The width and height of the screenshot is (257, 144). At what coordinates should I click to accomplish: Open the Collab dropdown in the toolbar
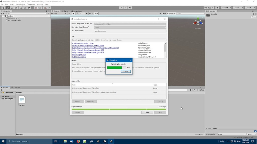click(209, 8)
